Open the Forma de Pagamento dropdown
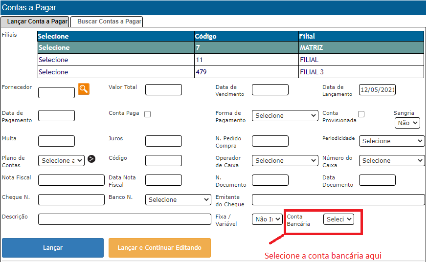Image resolution: width=428 pixels, height=262 pixels. [285, 116]
